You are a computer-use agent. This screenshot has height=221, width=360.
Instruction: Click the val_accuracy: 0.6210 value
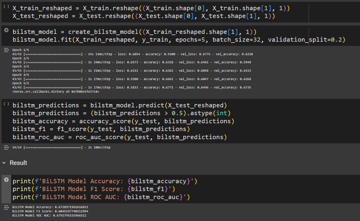(234, 54)
